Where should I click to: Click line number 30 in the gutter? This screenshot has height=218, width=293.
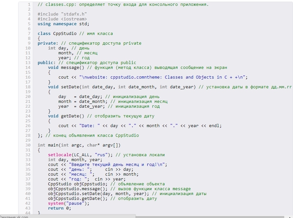pos(28,145)
